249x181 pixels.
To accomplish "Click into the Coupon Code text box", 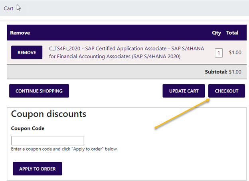I will pos(47,140).
